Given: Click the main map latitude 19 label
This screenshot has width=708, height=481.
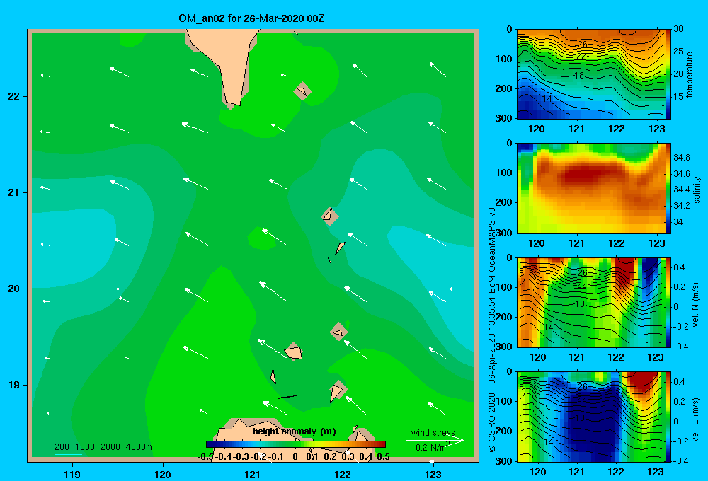Looking at the screenshot, I should [x=14, y=385].
